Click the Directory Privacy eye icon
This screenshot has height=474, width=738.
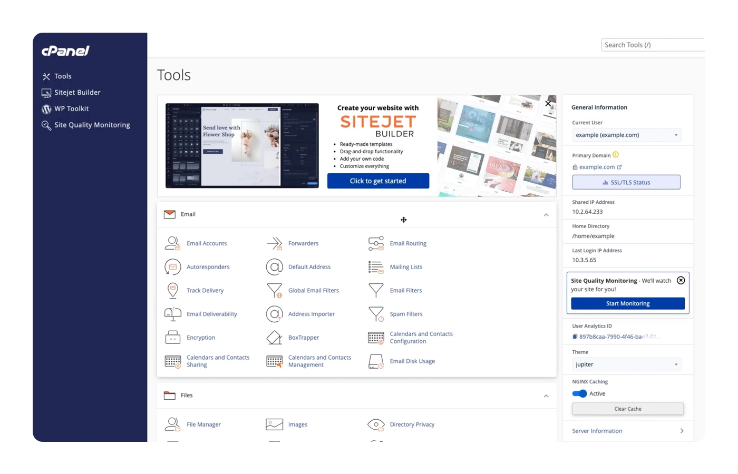point(376,424)
